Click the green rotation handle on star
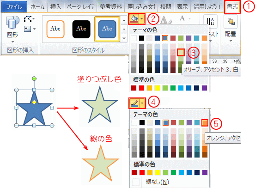Screen dimensions: 255x188 [34, 79]
